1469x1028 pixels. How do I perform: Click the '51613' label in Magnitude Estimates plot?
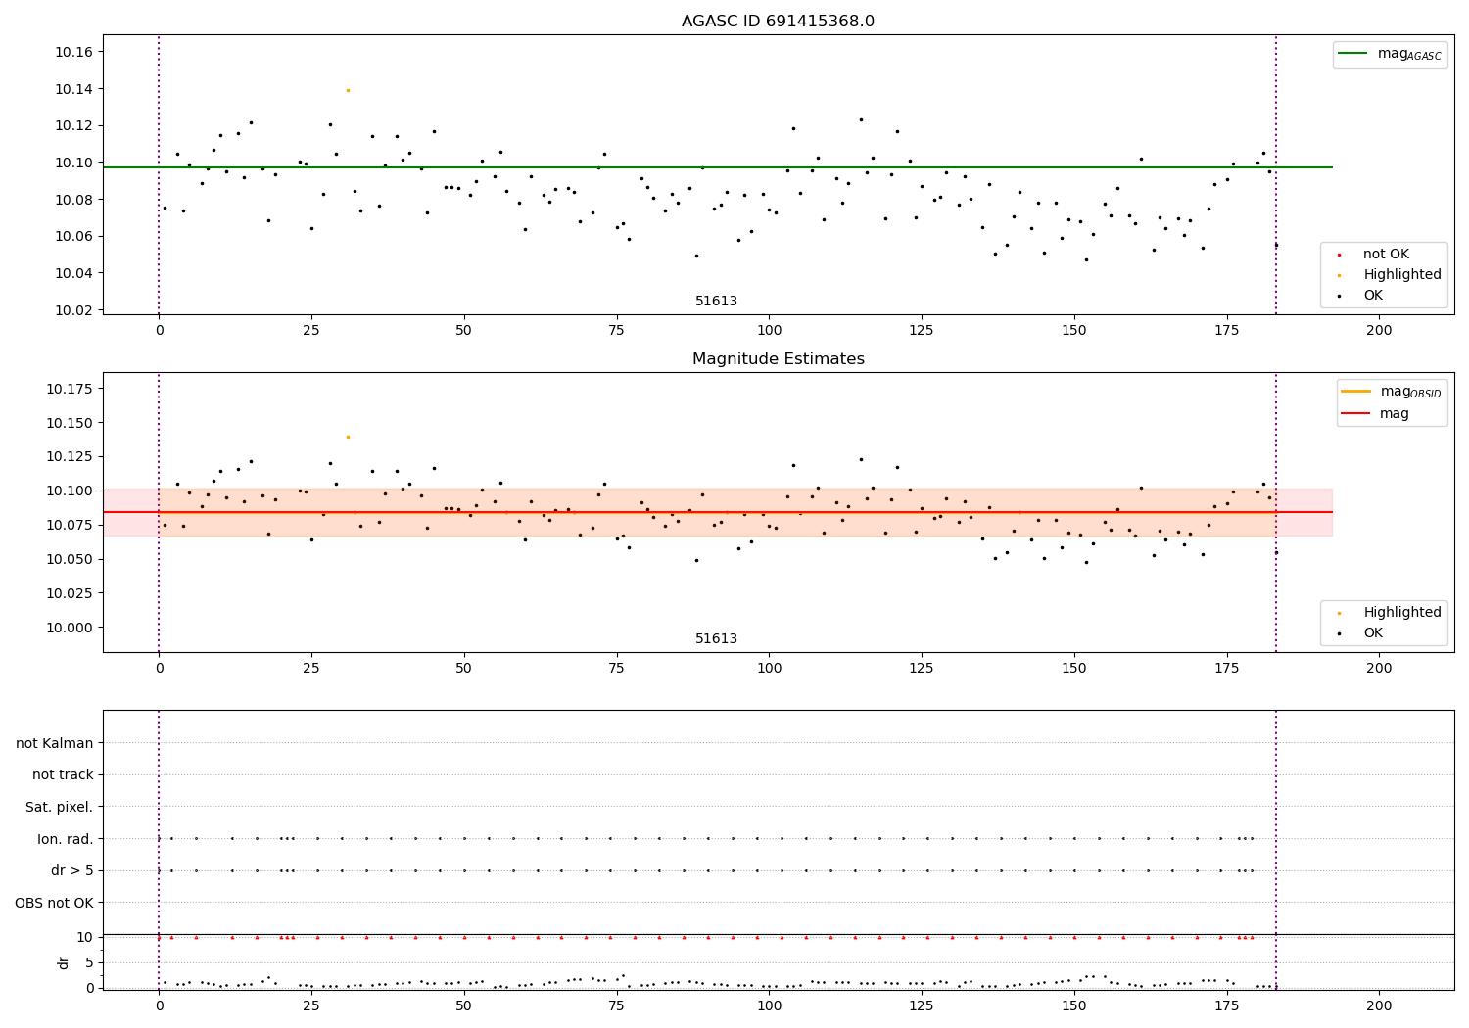716,639
